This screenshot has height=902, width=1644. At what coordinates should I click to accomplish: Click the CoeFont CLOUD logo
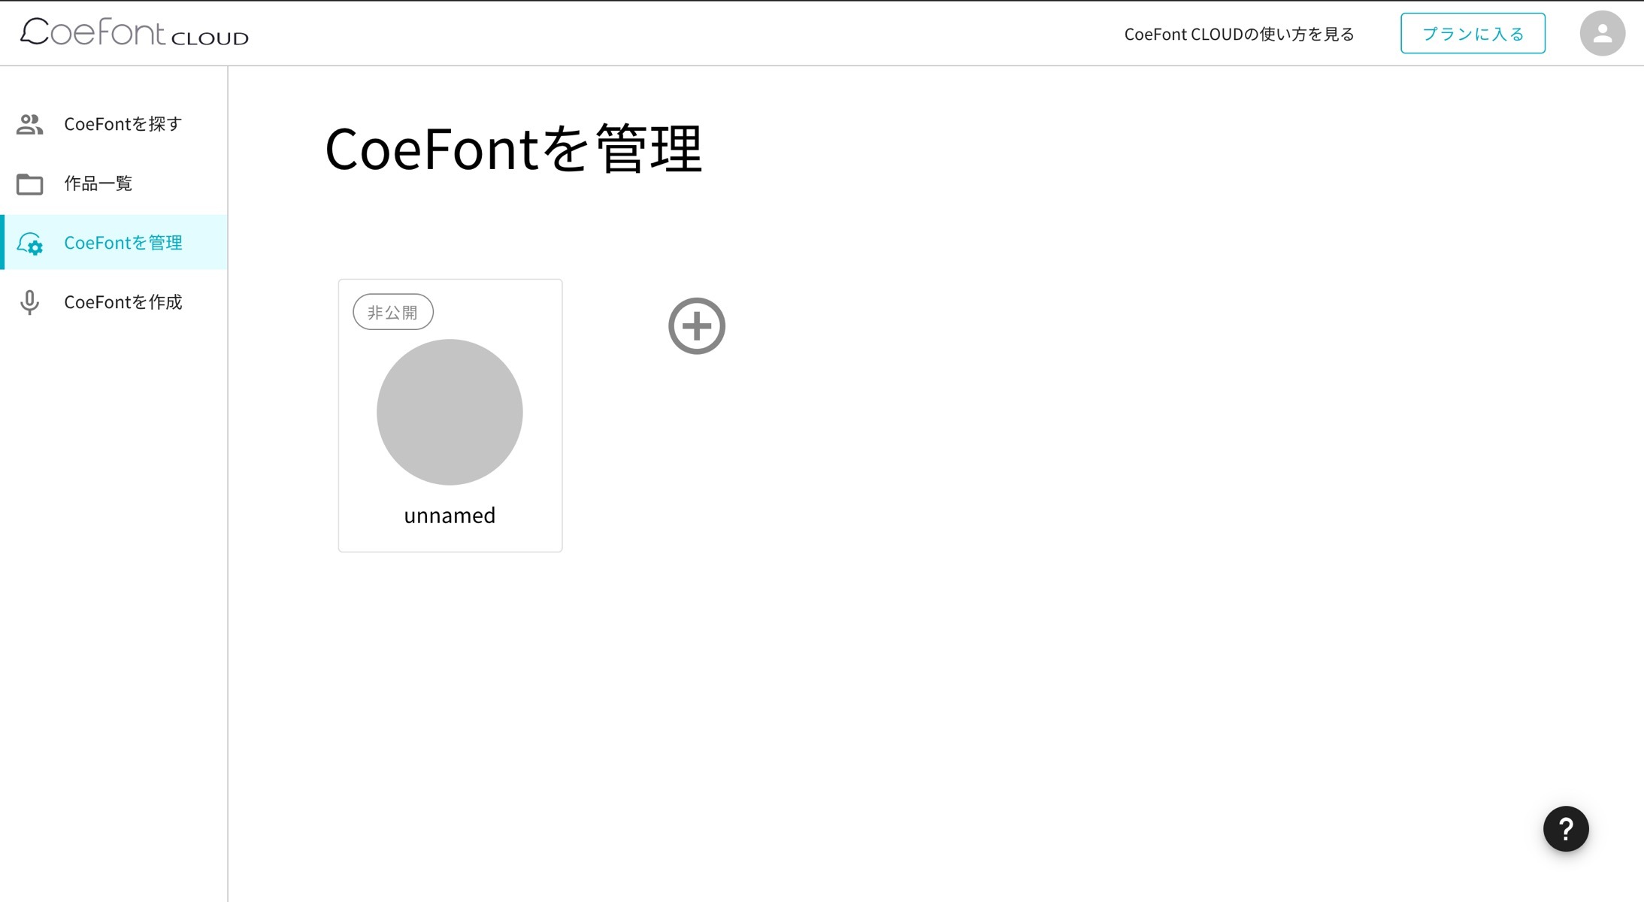pos(134,32)
